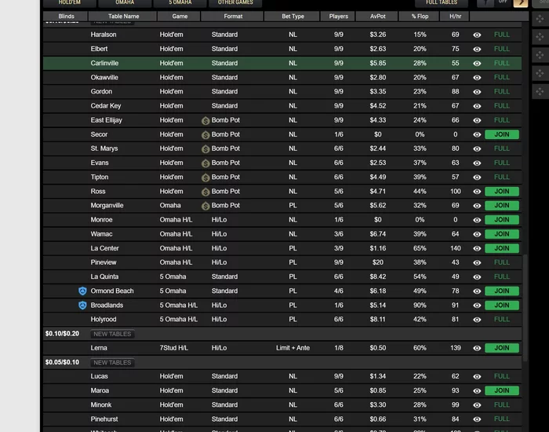
Task: Join the Lerna 7Stud H/L table
Action: (502, 348)
